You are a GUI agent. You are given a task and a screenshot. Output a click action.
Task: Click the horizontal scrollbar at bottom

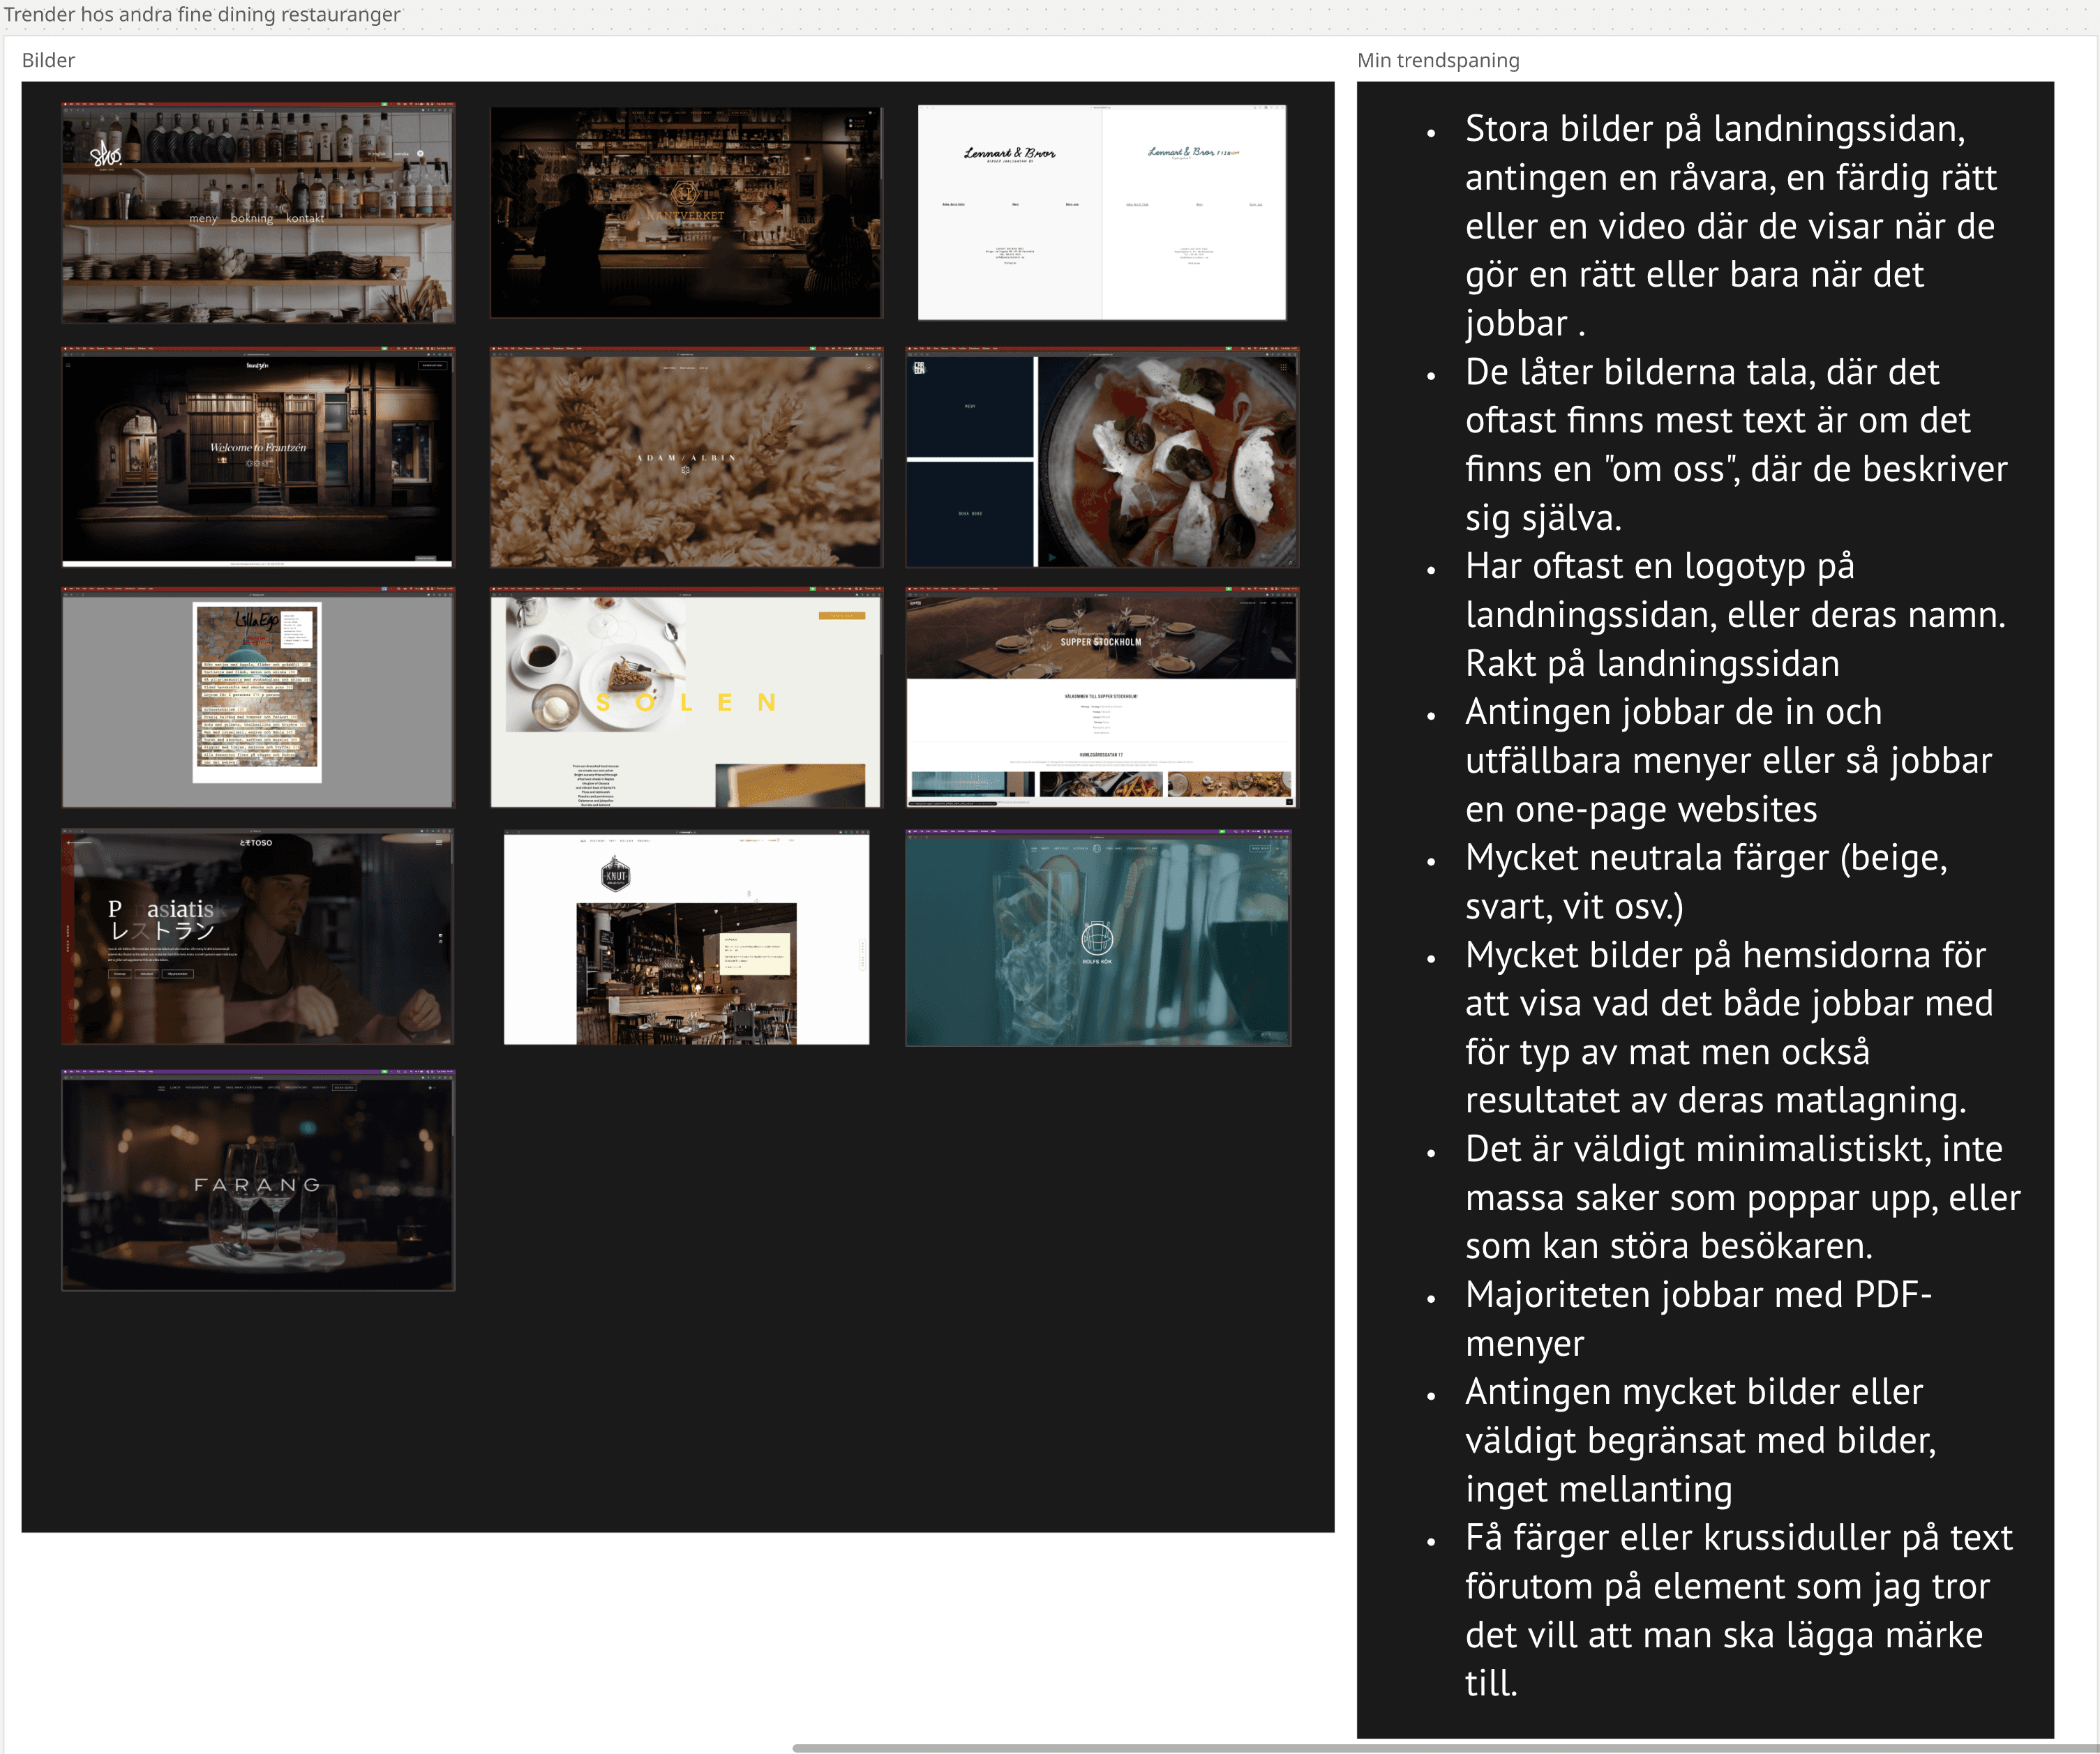pyautogui.click(x=1440, y=1748)
